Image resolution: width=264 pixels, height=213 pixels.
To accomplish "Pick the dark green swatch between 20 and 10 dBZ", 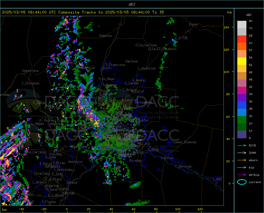I will pyautogui.click(x=242, y=127).
